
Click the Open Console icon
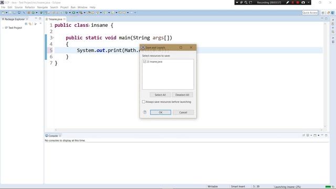(x=315, y=135)
